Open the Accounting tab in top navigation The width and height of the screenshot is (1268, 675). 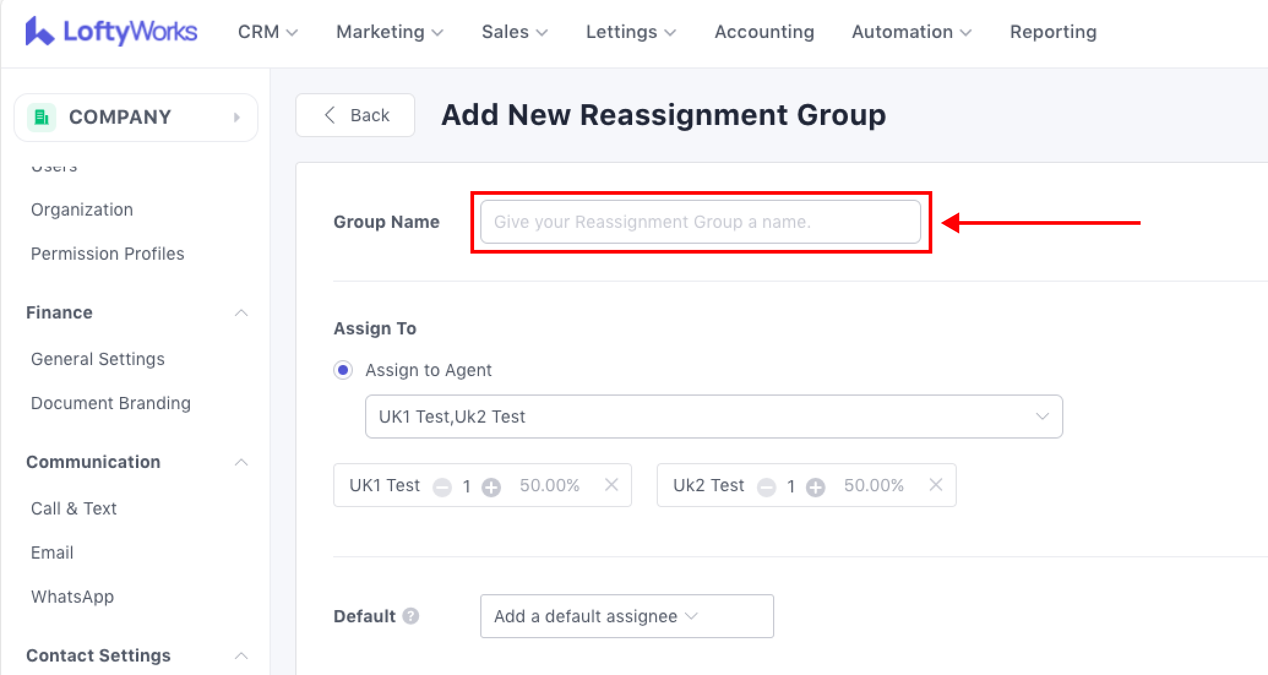tap(764, 32)
